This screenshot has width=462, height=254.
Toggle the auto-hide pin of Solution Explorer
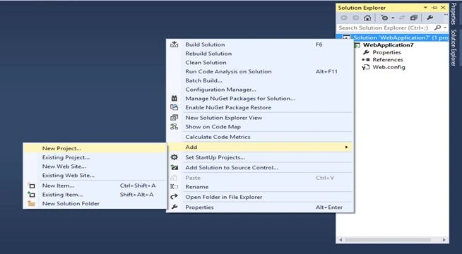tap(434, 8)
